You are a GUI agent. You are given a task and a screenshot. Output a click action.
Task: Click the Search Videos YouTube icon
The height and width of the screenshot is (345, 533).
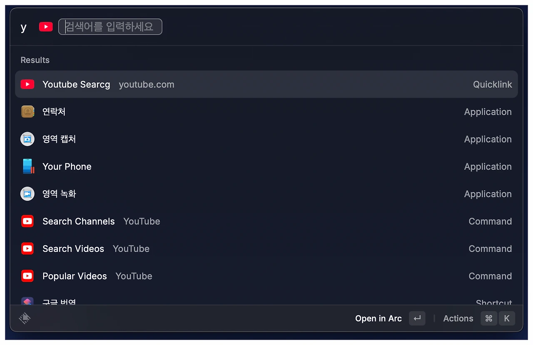pos(27,249)
